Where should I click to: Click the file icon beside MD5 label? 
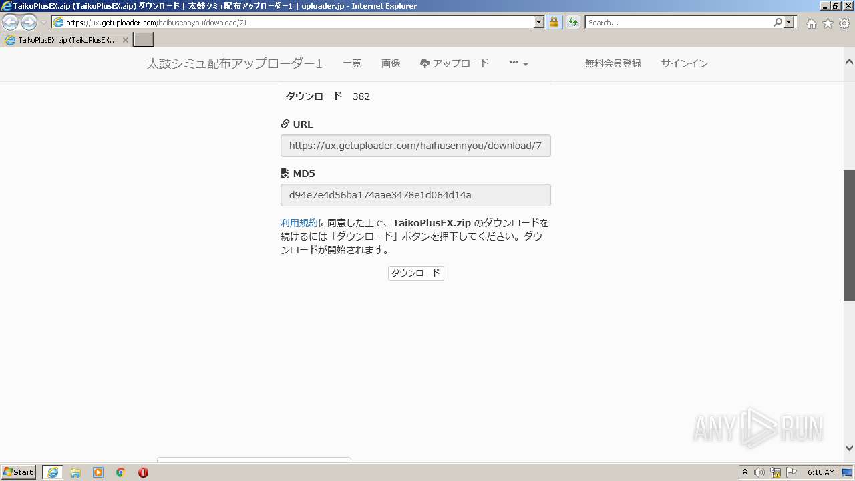285,174
